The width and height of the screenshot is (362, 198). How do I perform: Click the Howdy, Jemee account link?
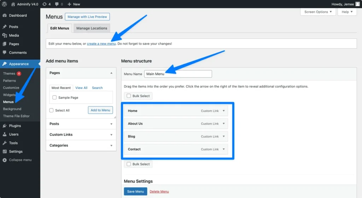pos(342,4)
